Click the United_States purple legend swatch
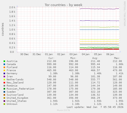 point(4,101)
